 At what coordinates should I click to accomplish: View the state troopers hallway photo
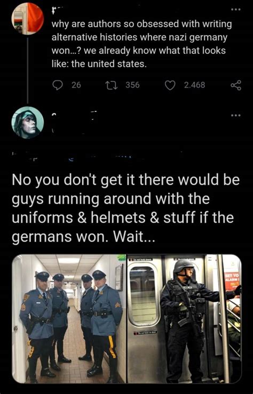point(69,319)
